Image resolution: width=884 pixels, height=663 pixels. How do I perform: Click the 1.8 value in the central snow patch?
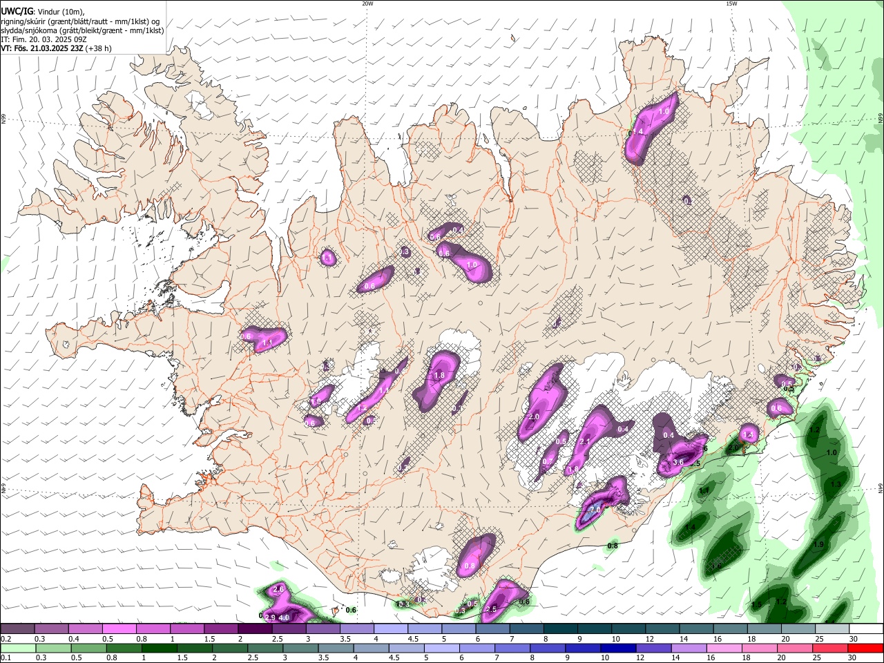(439, 376)
